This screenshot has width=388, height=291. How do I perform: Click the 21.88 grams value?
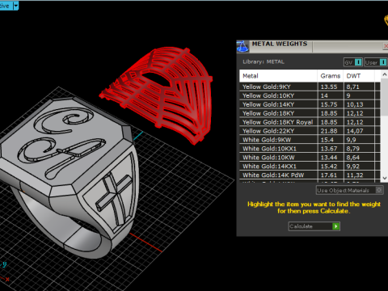point(329,131)
